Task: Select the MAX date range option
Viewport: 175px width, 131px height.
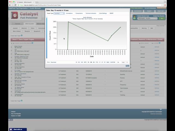Action: pos(108,62)
